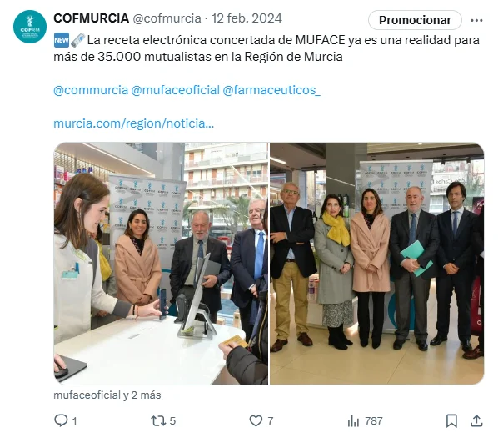Click the Promocionar button
This screenshot has height=438, width=498.
coord(415,20)
